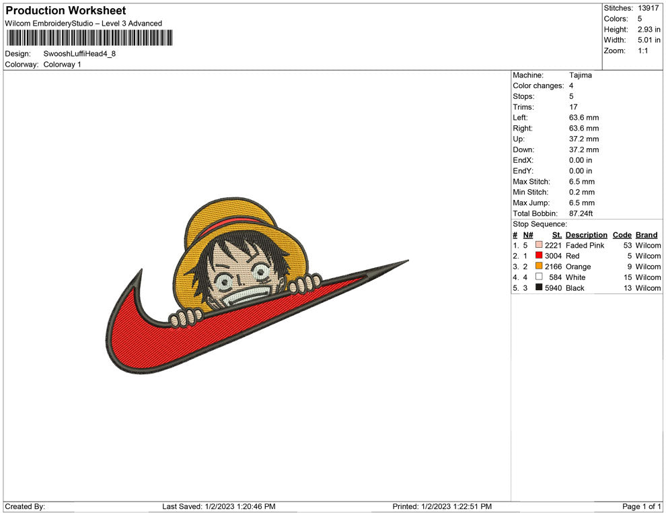
Task: Click the 'Page 1 of 1' footer text
Action: click(641, 506)
